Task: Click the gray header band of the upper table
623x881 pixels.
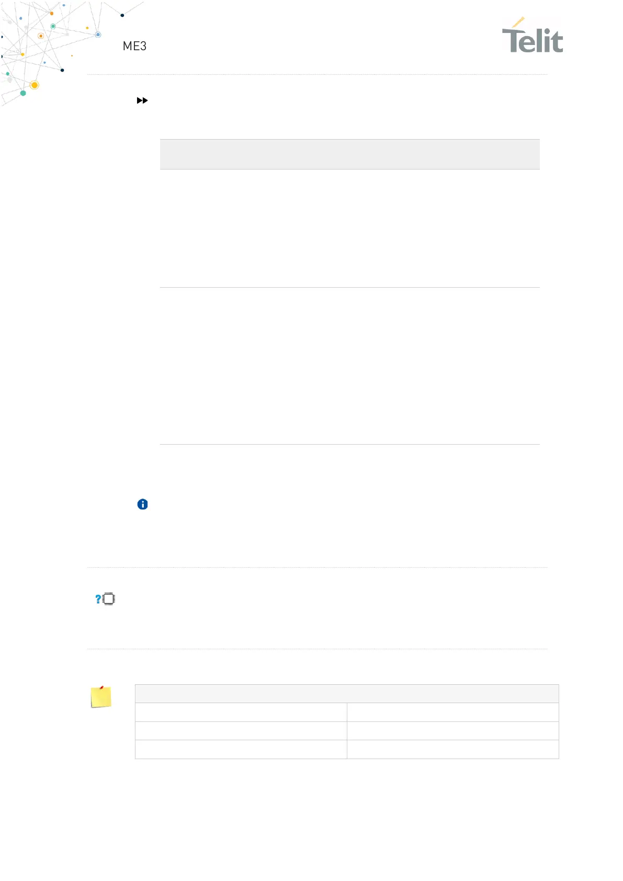Action: coord(349,154)
